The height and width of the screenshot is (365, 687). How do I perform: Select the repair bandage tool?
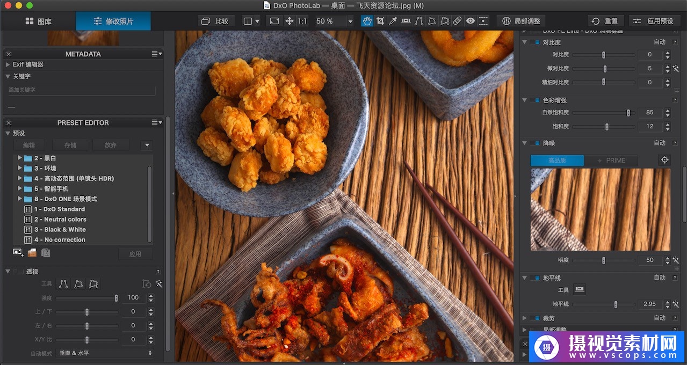(x=457, y=21)
